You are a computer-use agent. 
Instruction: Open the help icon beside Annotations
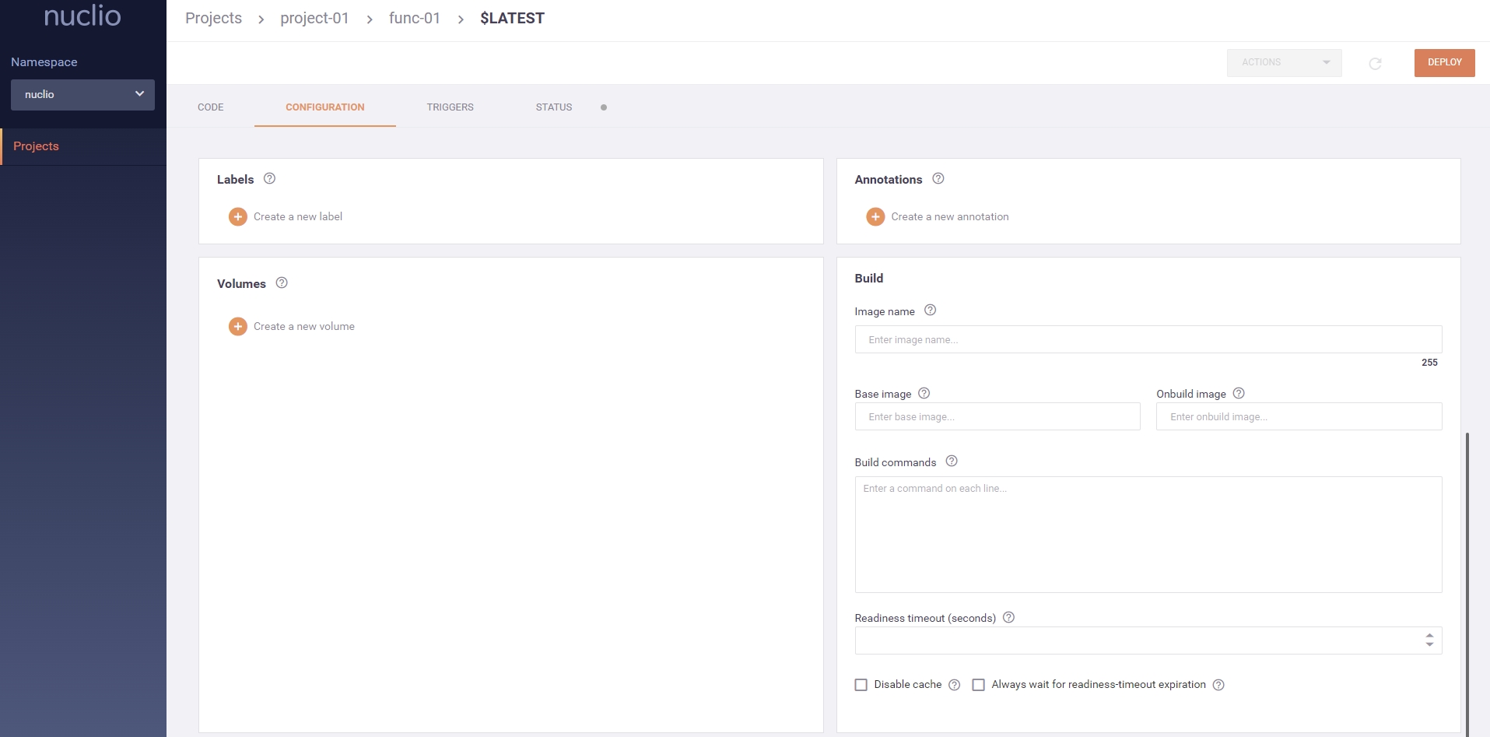coord(938,179)
